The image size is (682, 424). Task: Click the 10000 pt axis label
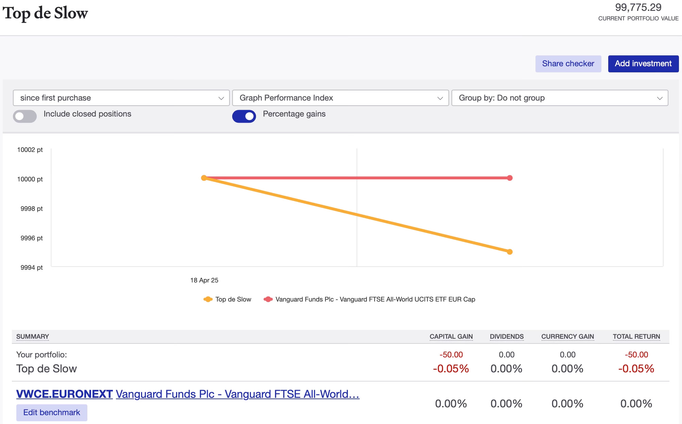point(30,179)
